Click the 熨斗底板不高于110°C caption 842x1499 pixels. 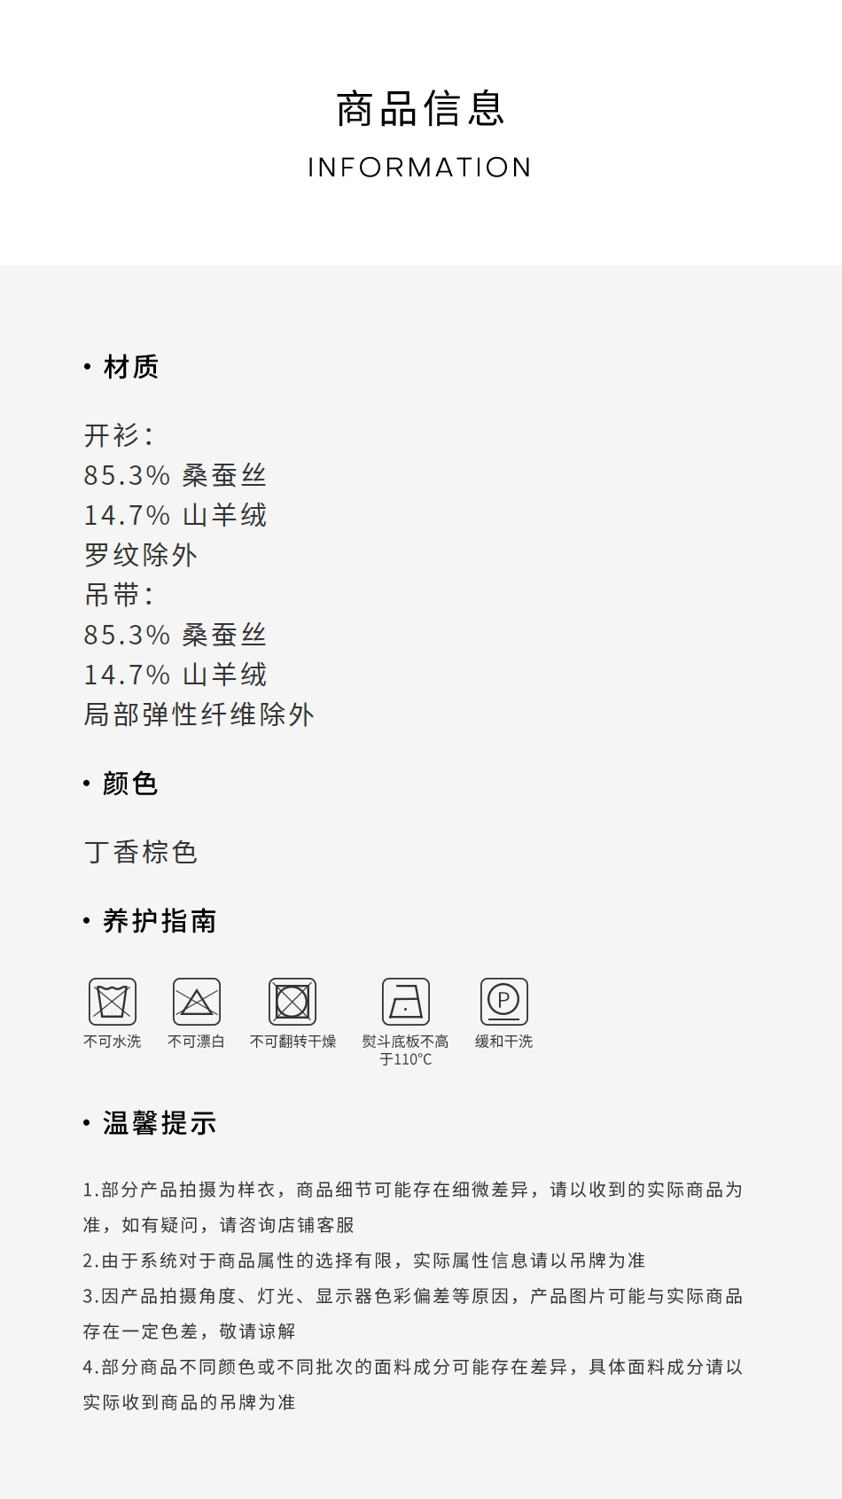(406, 1050)
